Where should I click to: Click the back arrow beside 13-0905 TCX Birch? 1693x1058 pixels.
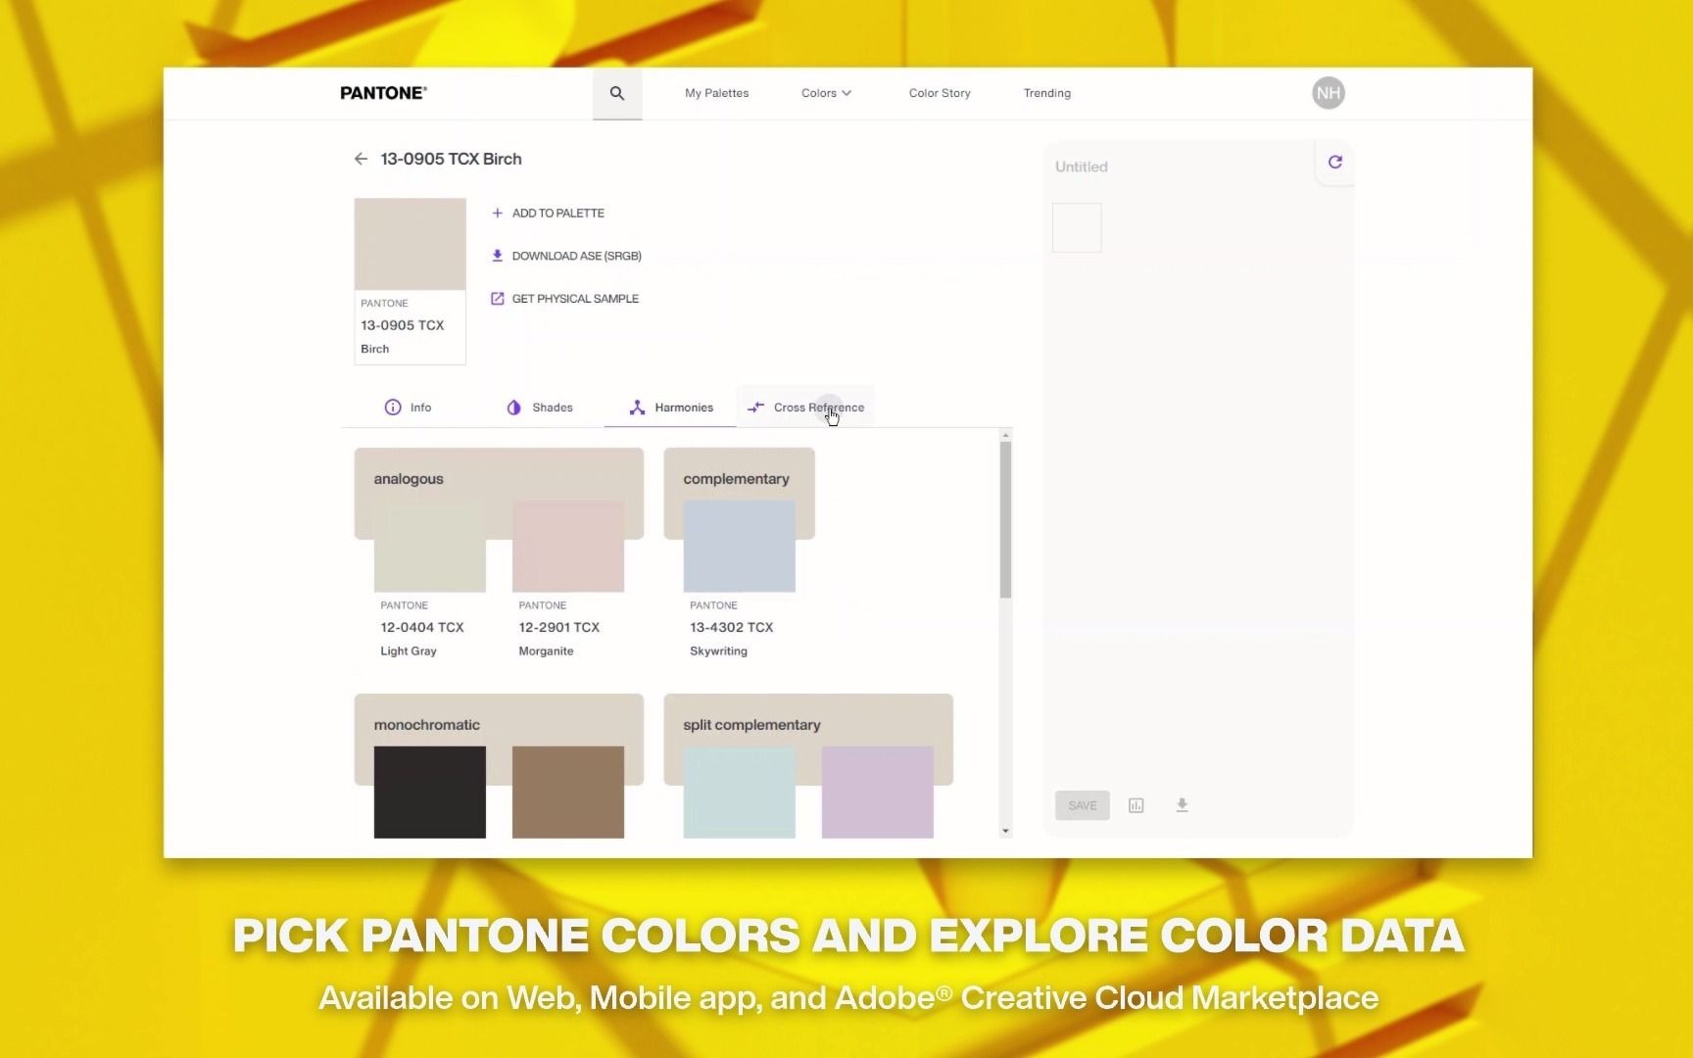pyautogui.click(x=361, y=159)
